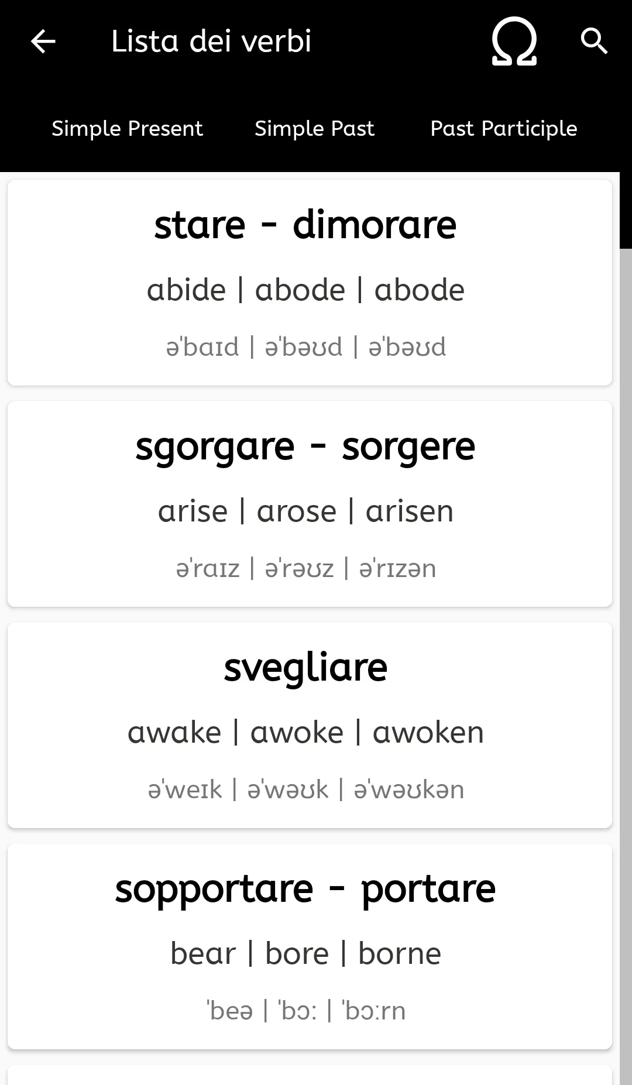Tap the 'svegliare' translation title
632x1085 pixels.
[305, 668]
